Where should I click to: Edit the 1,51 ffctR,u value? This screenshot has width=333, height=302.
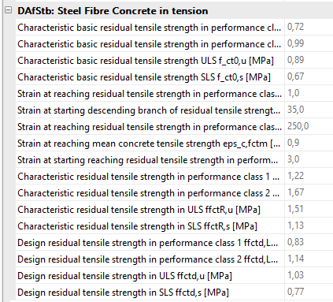(309, 209)
